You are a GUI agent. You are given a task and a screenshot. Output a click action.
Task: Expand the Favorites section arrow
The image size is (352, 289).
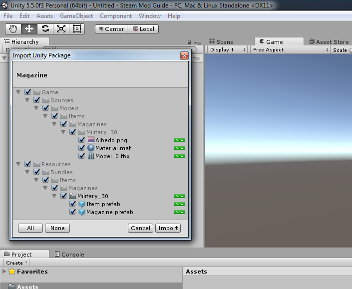[x=4, y=271]
